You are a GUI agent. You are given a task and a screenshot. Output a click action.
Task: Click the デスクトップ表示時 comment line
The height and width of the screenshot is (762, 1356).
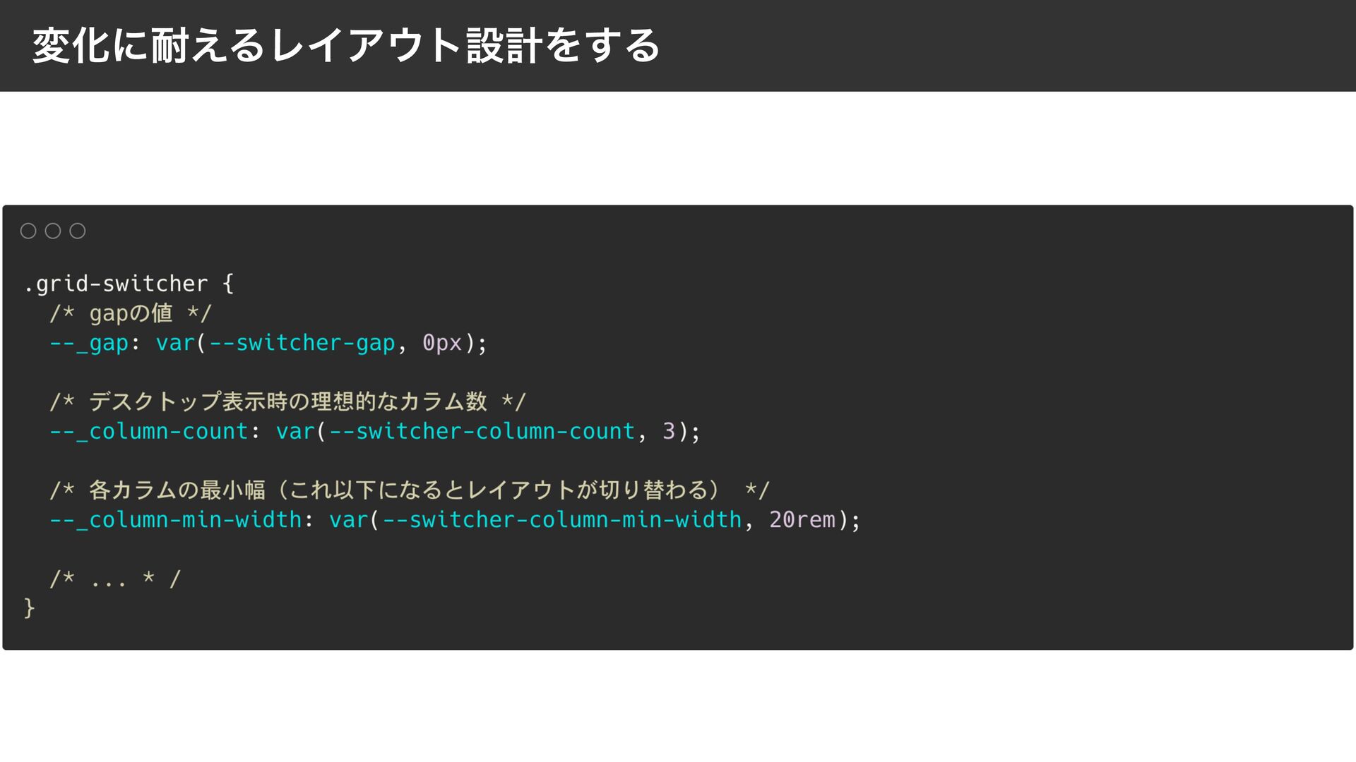(287, 401)
